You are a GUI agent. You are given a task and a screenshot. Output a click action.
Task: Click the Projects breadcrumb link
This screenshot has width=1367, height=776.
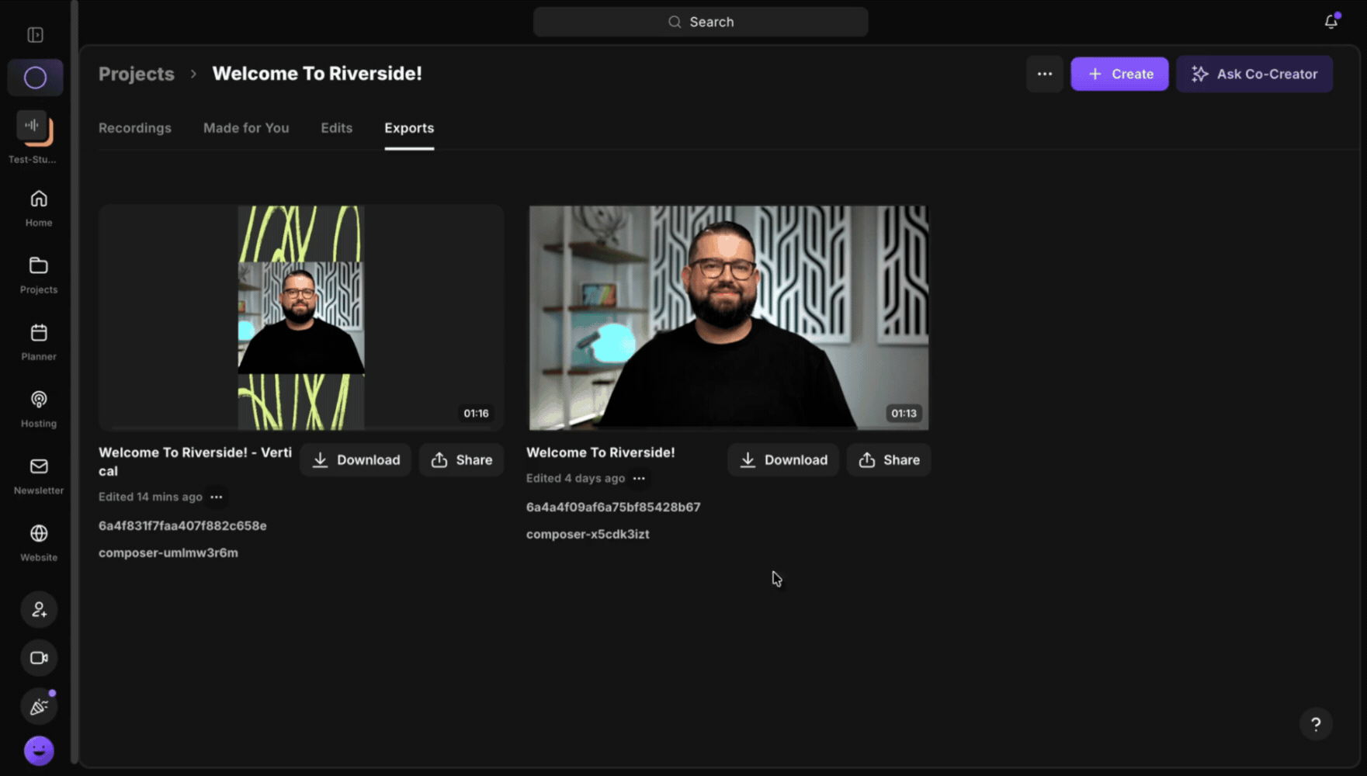137,74
